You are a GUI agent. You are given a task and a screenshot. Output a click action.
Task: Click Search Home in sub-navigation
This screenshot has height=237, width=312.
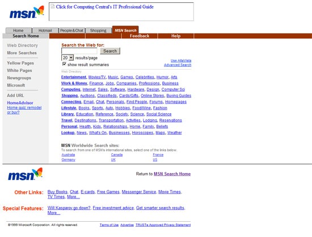click(26, 36)
